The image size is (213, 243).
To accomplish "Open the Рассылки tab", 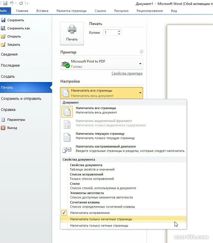I will [121, 11].
